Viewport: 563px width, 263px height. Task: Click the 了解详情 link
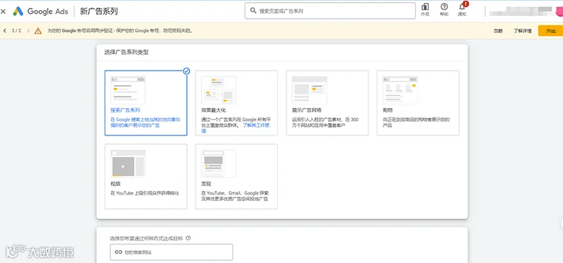pos(523,31)
